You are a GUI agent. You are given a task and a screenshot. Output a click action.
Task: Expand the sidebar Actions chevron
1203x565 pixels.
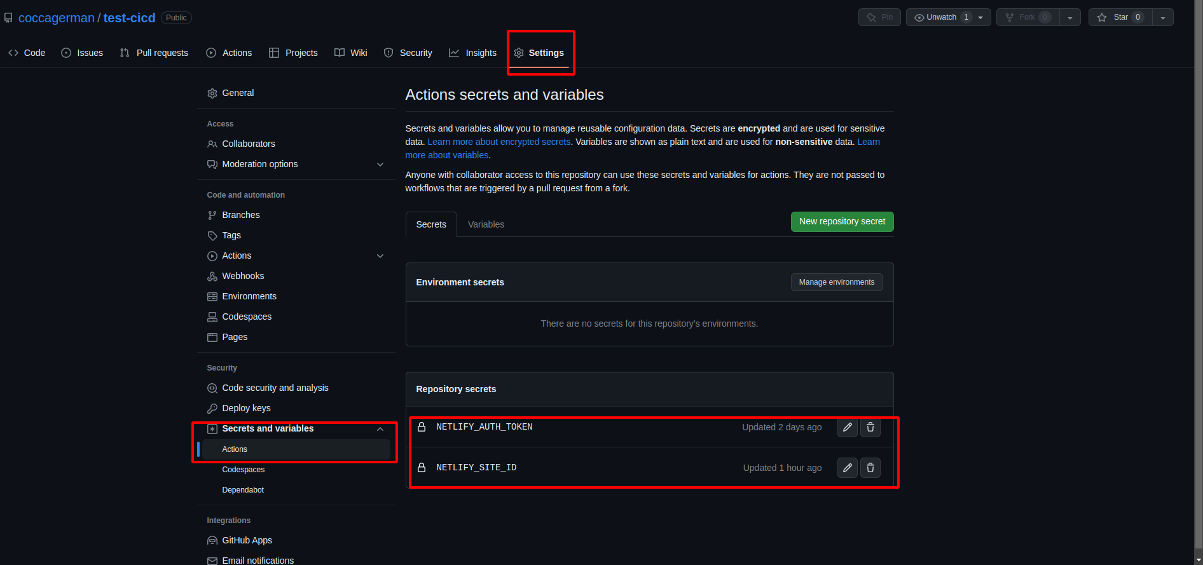tap(380, 256)
